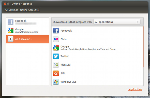Select the Add account… entry
The height and width of the screenshot is (98, 150).
(x=28, y=39)
